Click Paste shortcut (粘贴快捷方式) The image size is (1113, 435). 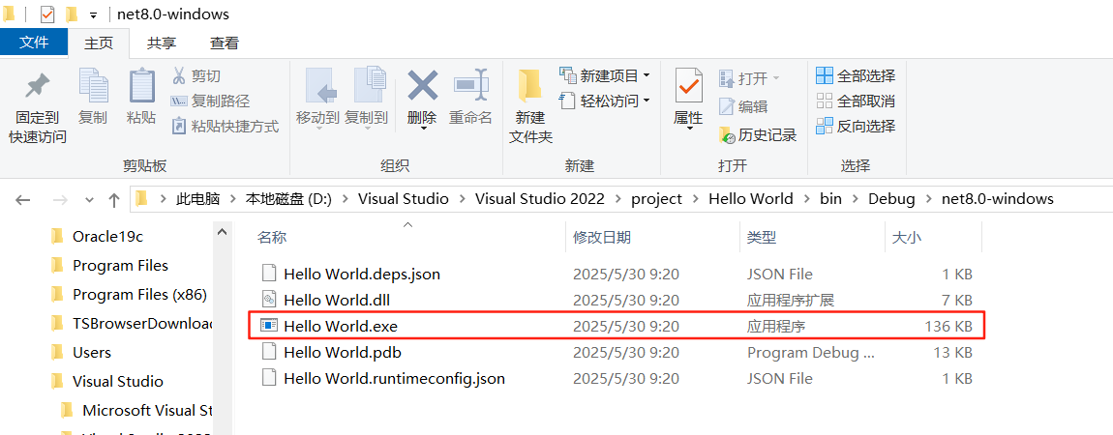click(x=226, y=127)
